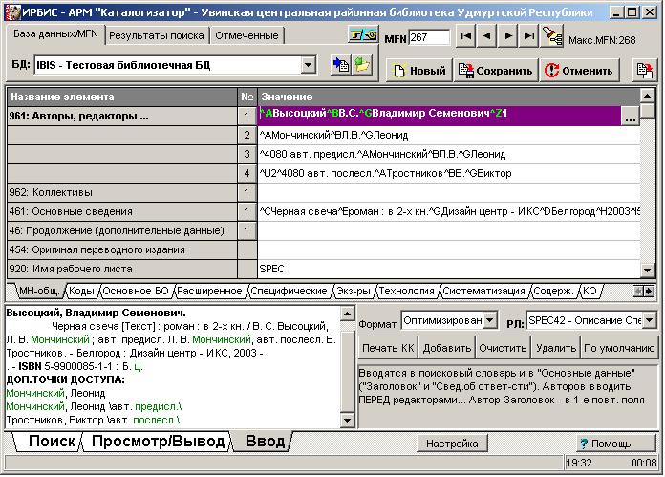Viewport: 665px width, 477px height.
Task: Go to the next record arrow
Action: point(508,36)
